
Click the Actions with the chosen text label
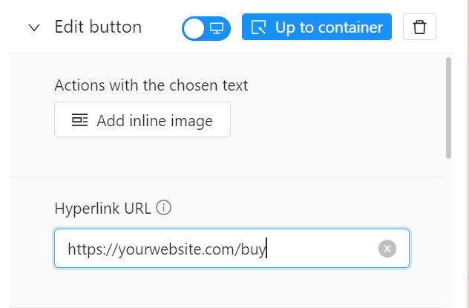pyautogui.click(x=151, y=85)
